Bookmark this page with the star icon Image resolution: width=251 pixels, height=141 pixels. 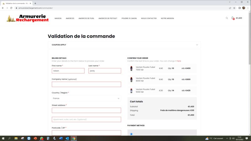pos(234,8)
